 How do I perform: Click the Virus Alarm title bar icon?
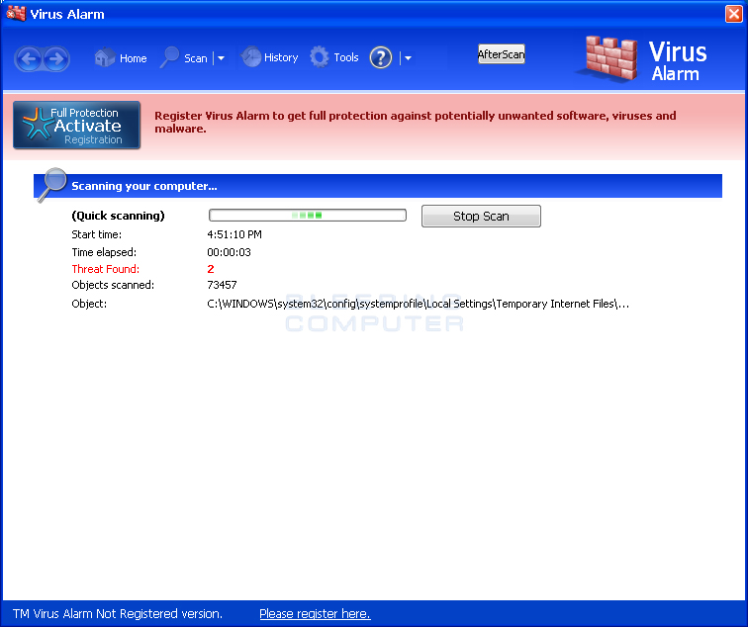16,13
